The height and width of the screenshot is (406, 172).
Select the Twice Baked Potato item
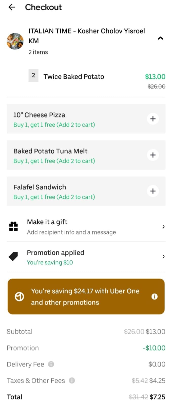point(74,77)
